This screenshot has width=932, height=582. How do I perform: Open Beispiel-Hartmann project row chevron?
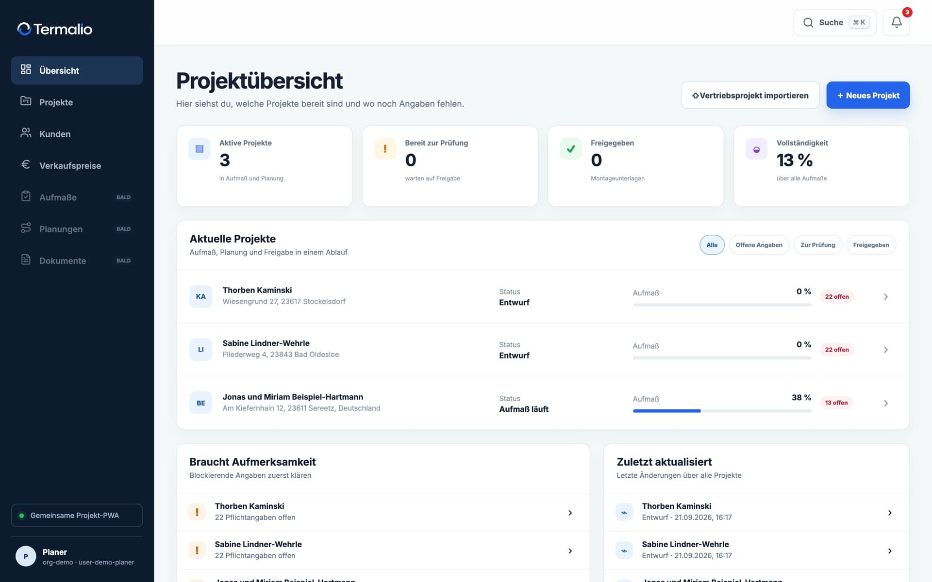[x=885, y=403]
